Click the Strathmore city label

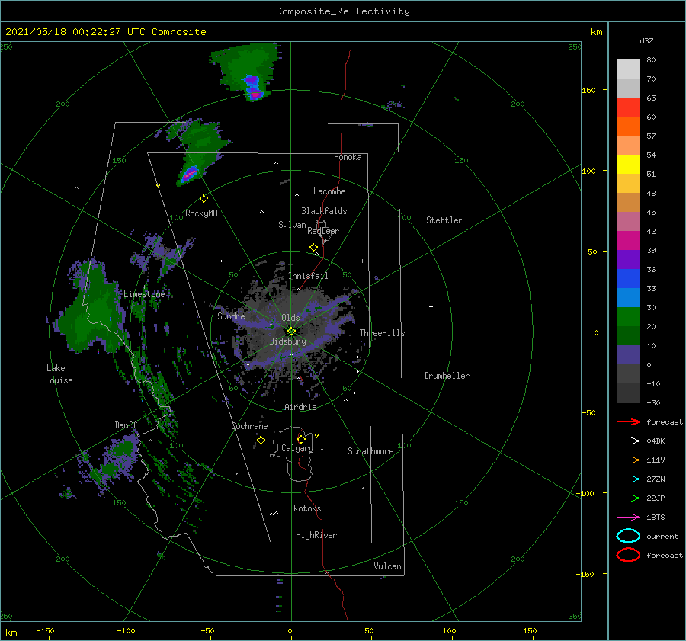[370, 451]
